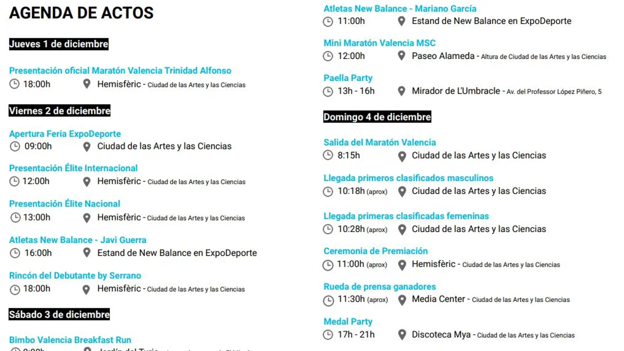The image size is (624, 351).
Task: Open Rueda de prensa ganadores event
Action: [380, 287]
